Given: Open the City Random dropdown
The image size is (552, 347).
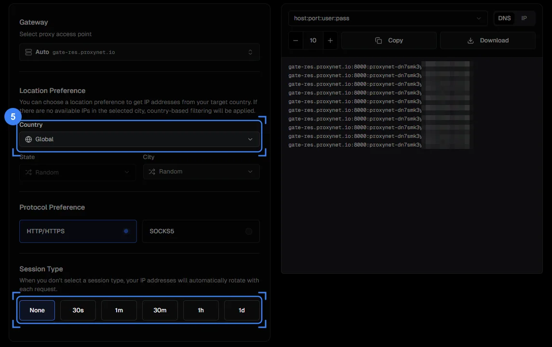Looking at the screenshot, I should pyautogui.click(x=202, y=172).
